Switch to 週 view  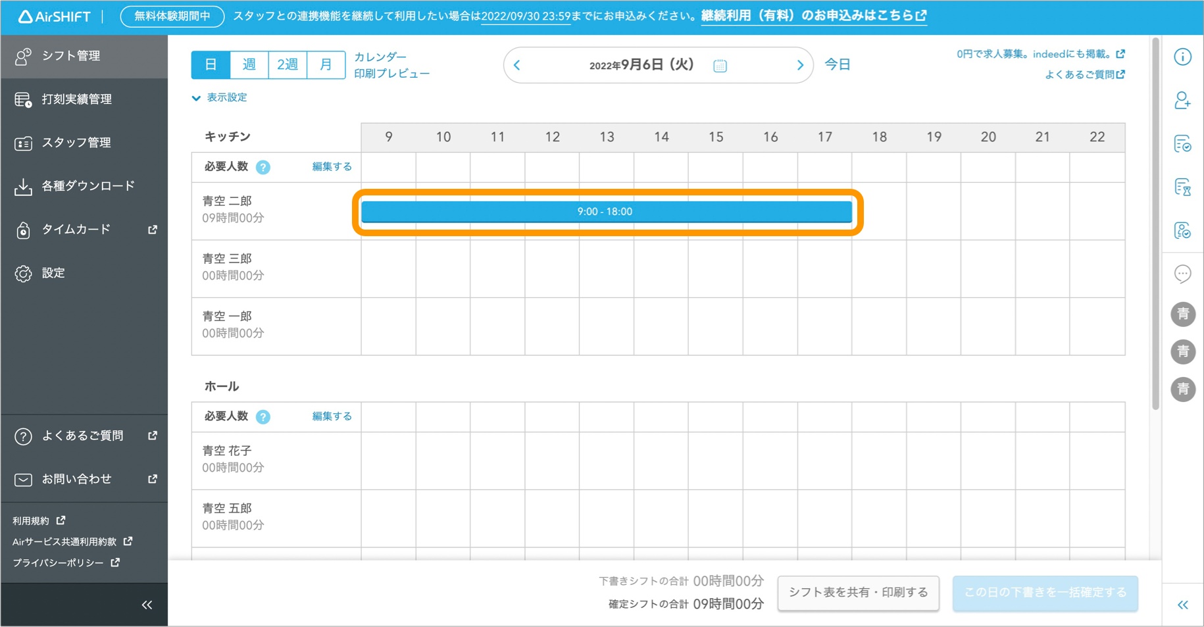249,64
